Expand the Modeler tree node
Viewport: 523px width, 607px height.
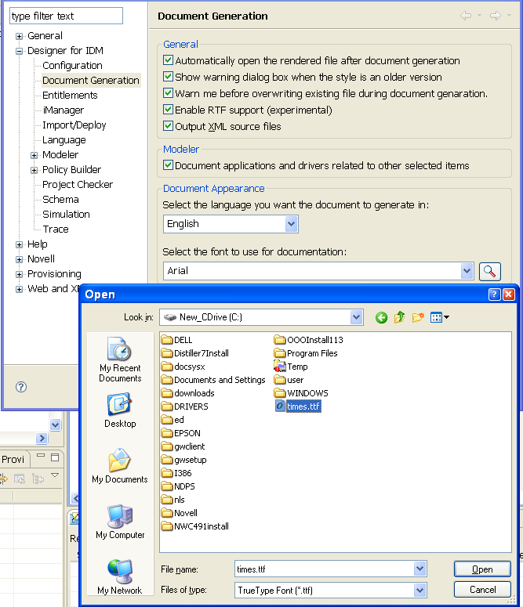click(35, 155)
